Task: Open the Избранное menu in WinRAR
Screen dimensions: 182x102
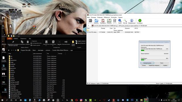Action: [107, 17]
